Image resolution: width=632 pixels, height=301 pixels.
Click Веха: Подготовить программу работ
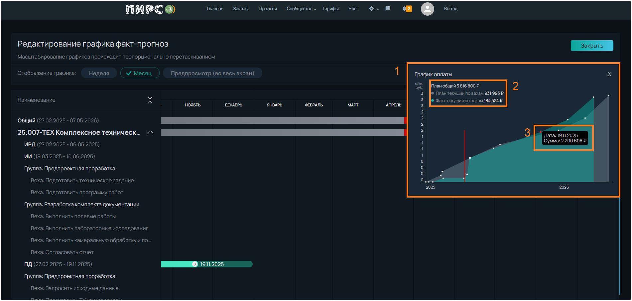pos(77,192)
